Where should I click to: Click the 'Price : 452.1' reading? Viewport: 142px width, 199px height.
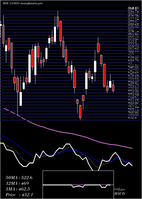pyautogui.click(x=19, y=195)
